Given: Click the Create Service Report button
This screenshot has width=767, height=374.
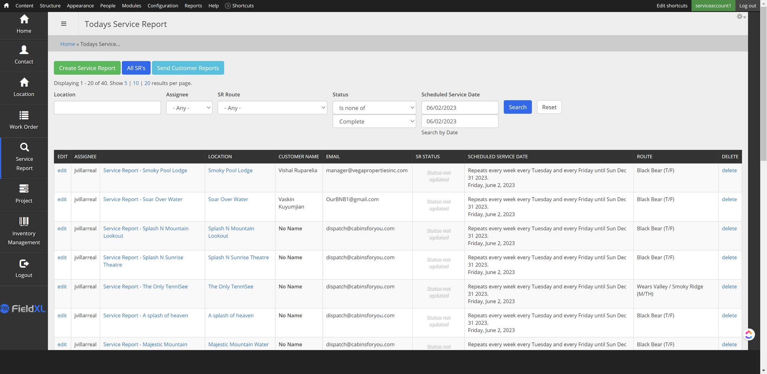Looking at the screenshot, I should click(87, 68).
